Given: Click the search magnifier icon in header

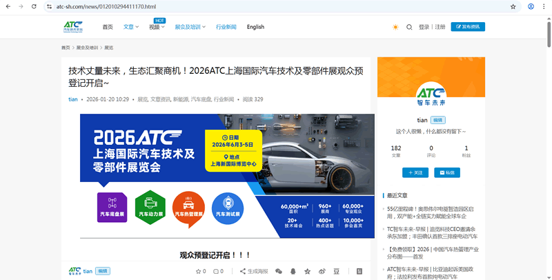Looking at the screenshot, I should [409, 27].
